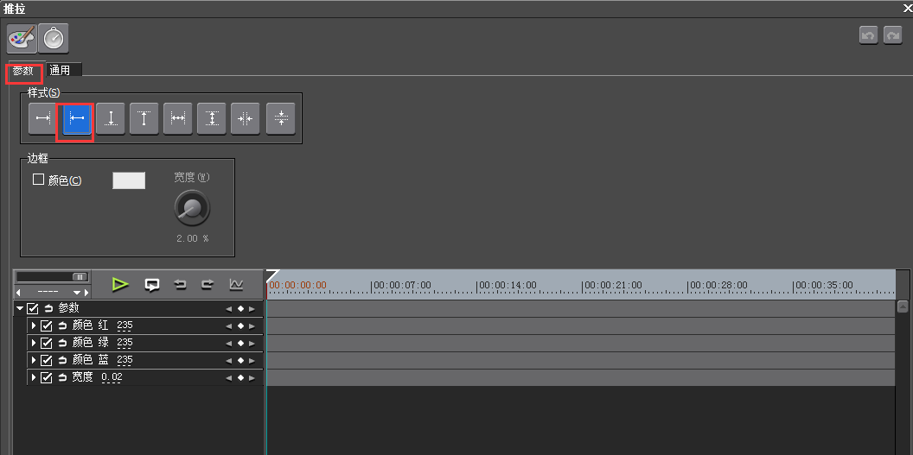Expand the 宽度 row
Image resolution: width=913 pixels, height=455 pixels.
tap(34, 377)
